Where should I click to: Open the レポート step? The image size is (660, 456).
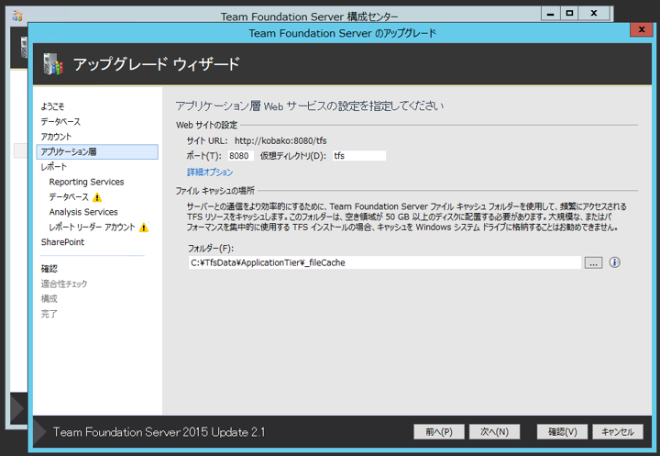53,167
